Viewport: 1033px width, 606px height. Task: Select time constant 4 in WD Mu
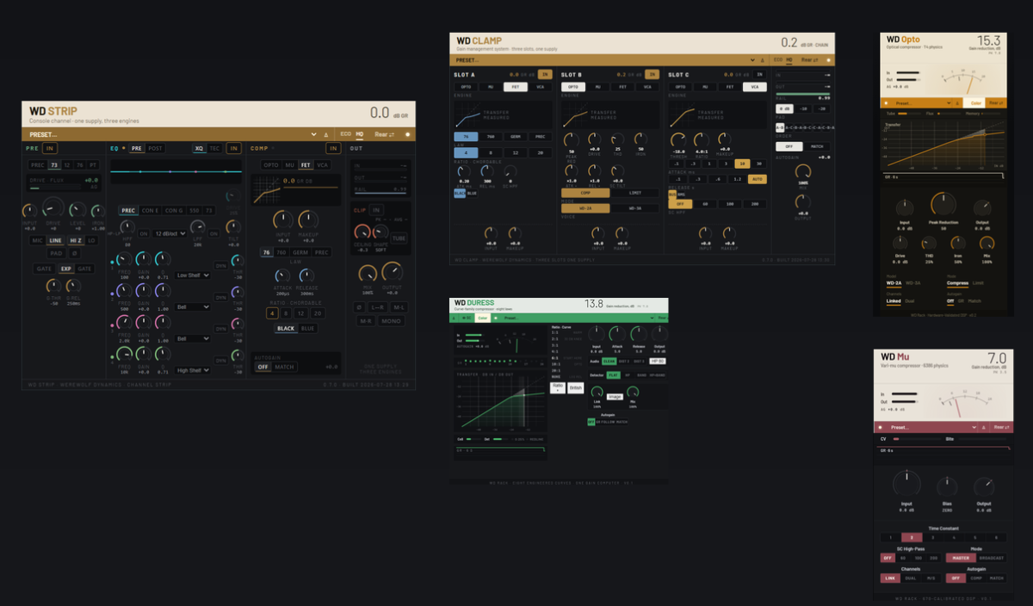tap(954, 538)
